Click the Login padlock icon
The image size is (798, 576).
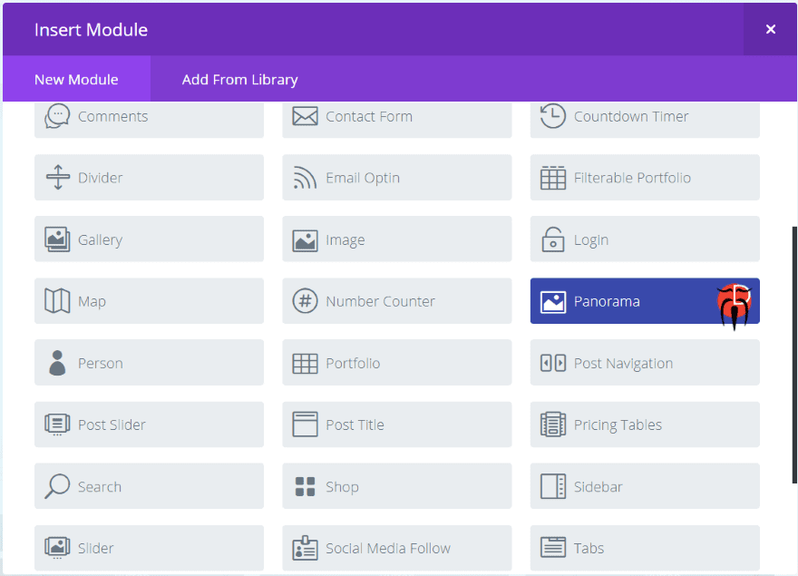pyautogui.click(x=552, y=240)
